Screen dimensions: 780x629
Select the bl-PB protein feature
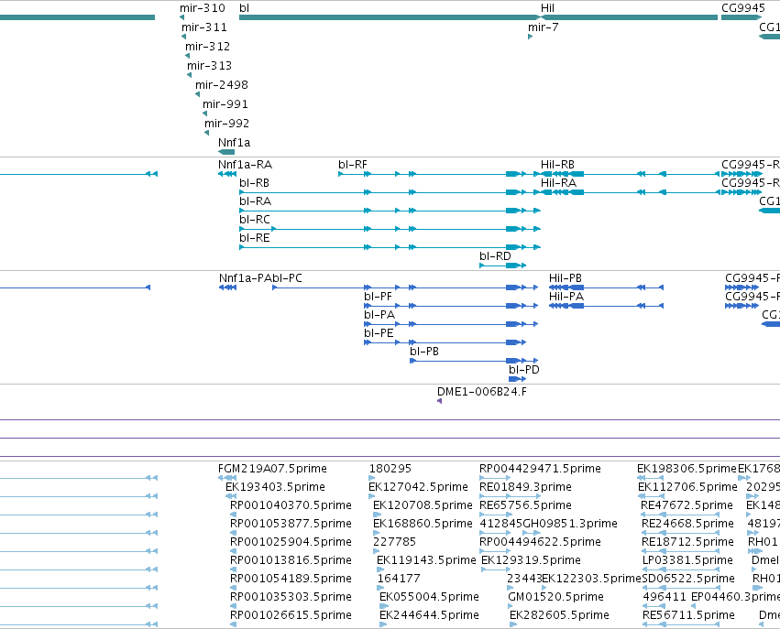tap(474, 361)
